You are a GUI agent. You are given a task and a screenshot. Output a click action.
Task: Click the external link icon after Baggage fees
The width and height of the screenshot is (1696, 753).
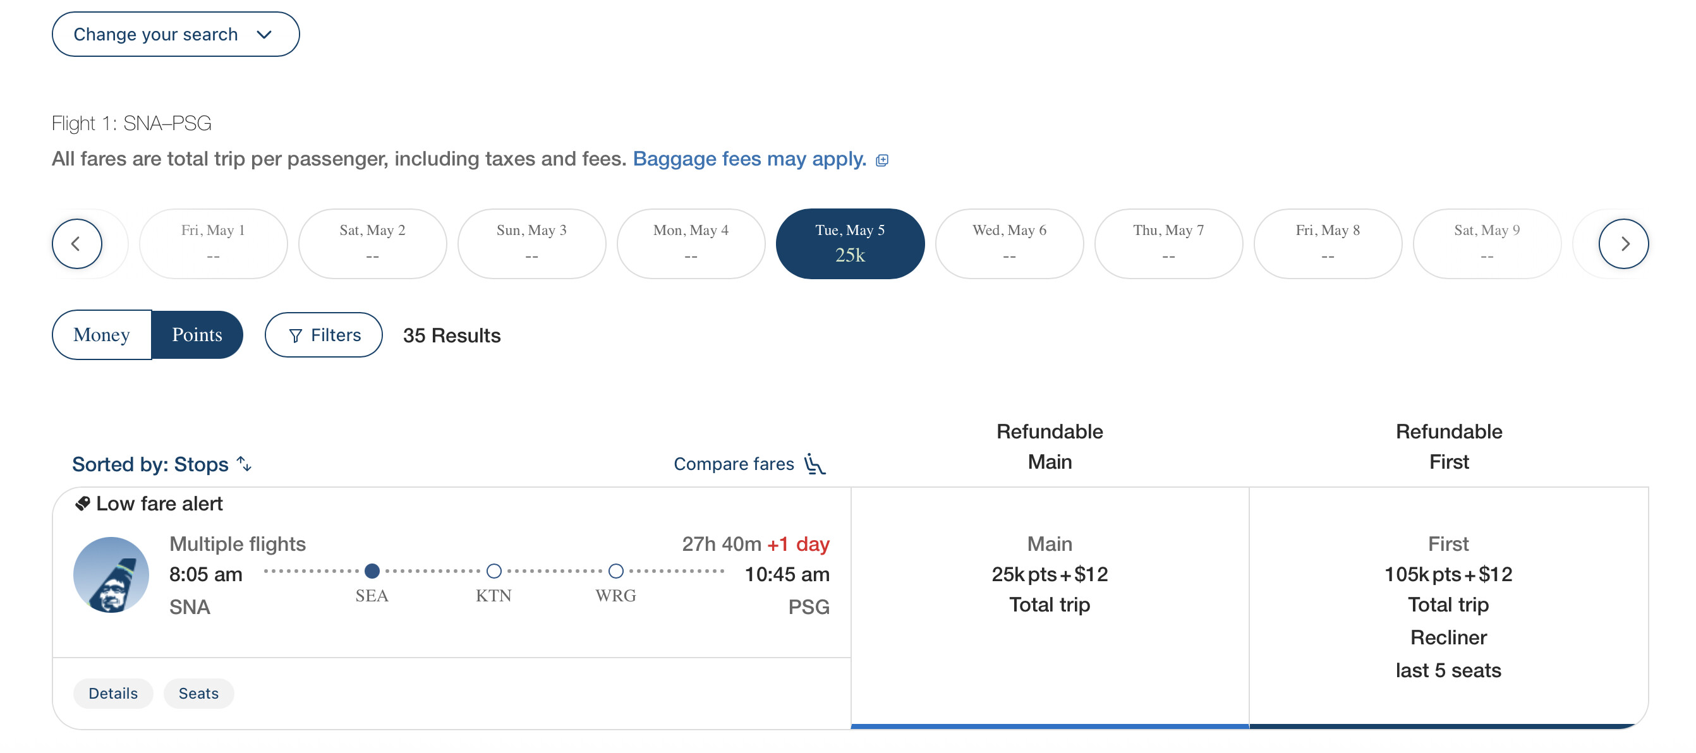click(882, 160)
